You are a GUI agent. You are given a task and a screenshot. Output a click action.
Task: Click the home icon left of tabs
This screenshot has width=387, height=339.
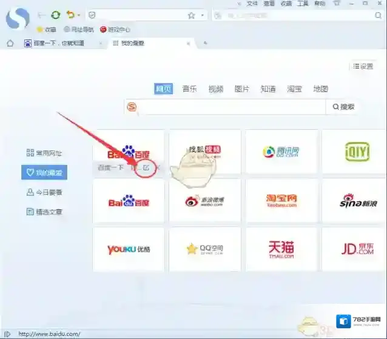[x=10, y=43]
